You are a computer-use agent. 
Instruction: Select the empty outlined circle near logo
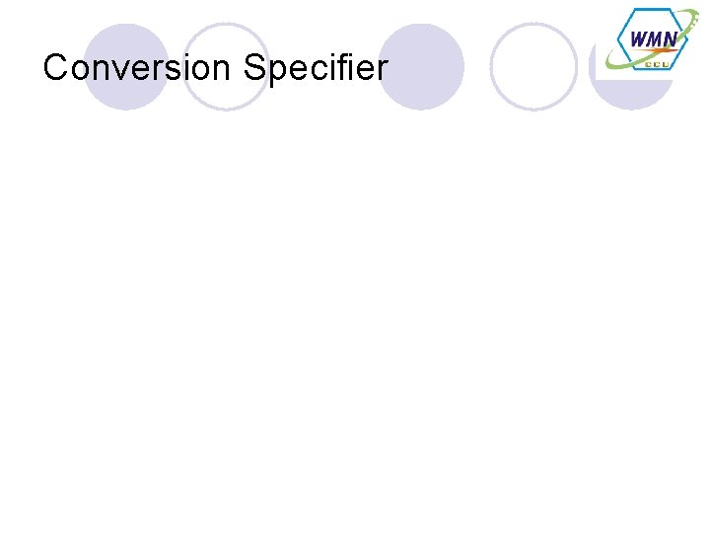533,66
